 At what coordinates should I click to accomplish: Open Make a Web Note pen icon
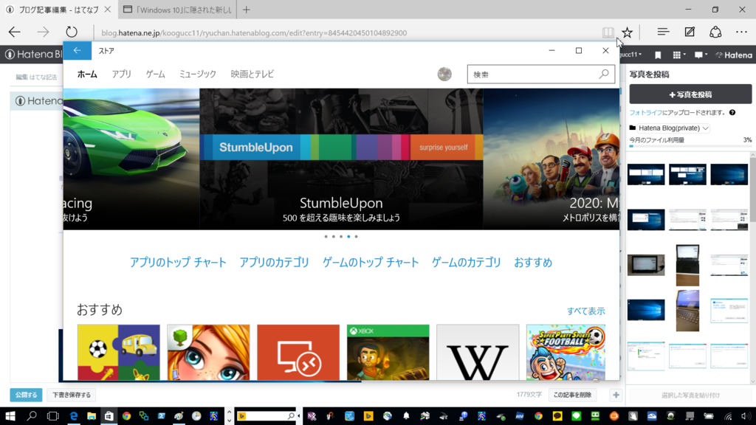pos(689,32)
